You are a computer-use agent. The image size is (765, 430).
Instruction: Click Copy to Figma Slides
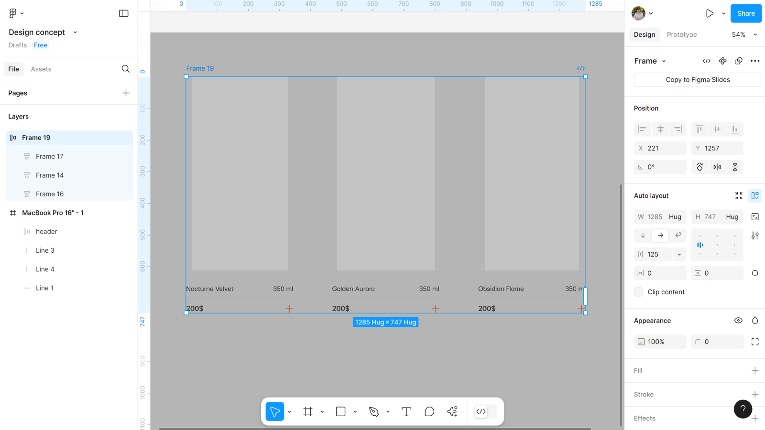pos(698,80)
